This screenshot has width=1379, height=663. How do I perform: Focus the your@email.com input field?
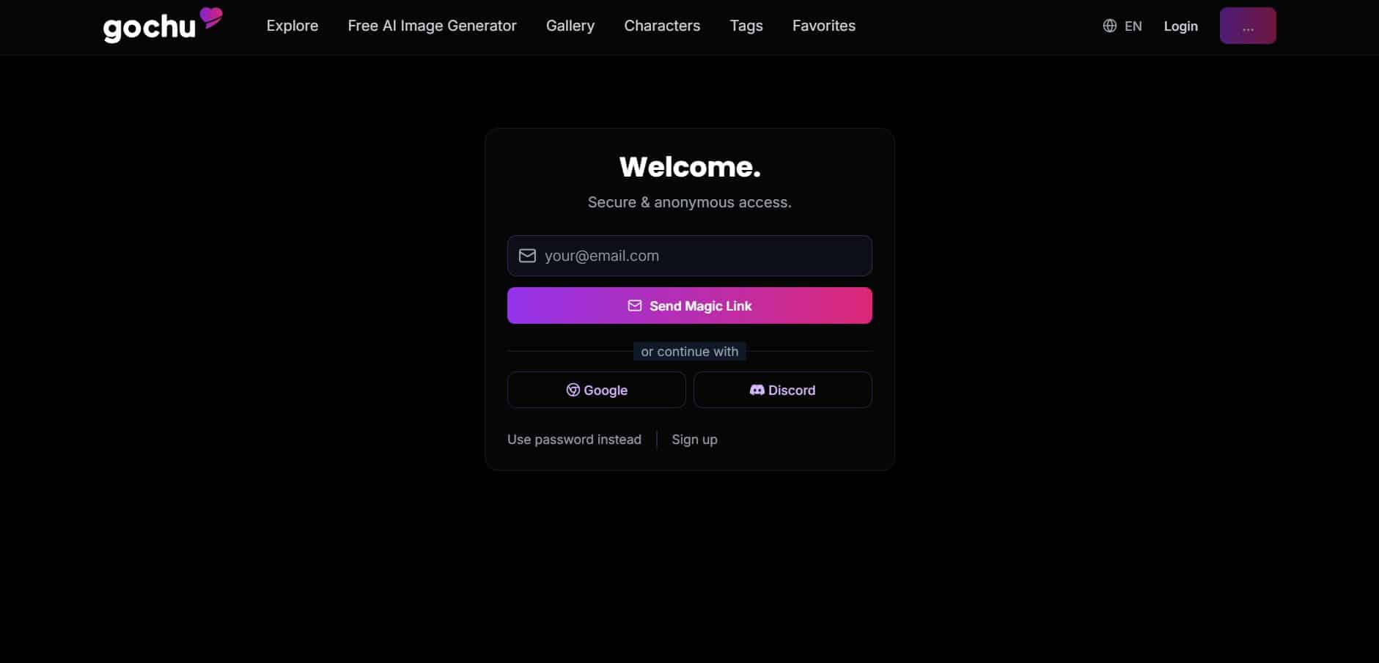tap(689, 256)
